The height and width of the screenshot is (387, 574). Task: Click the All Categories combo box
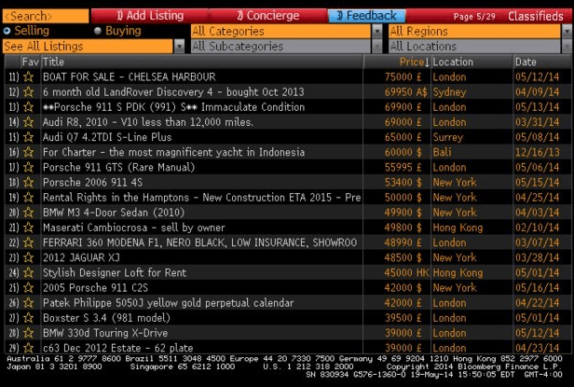280,31
